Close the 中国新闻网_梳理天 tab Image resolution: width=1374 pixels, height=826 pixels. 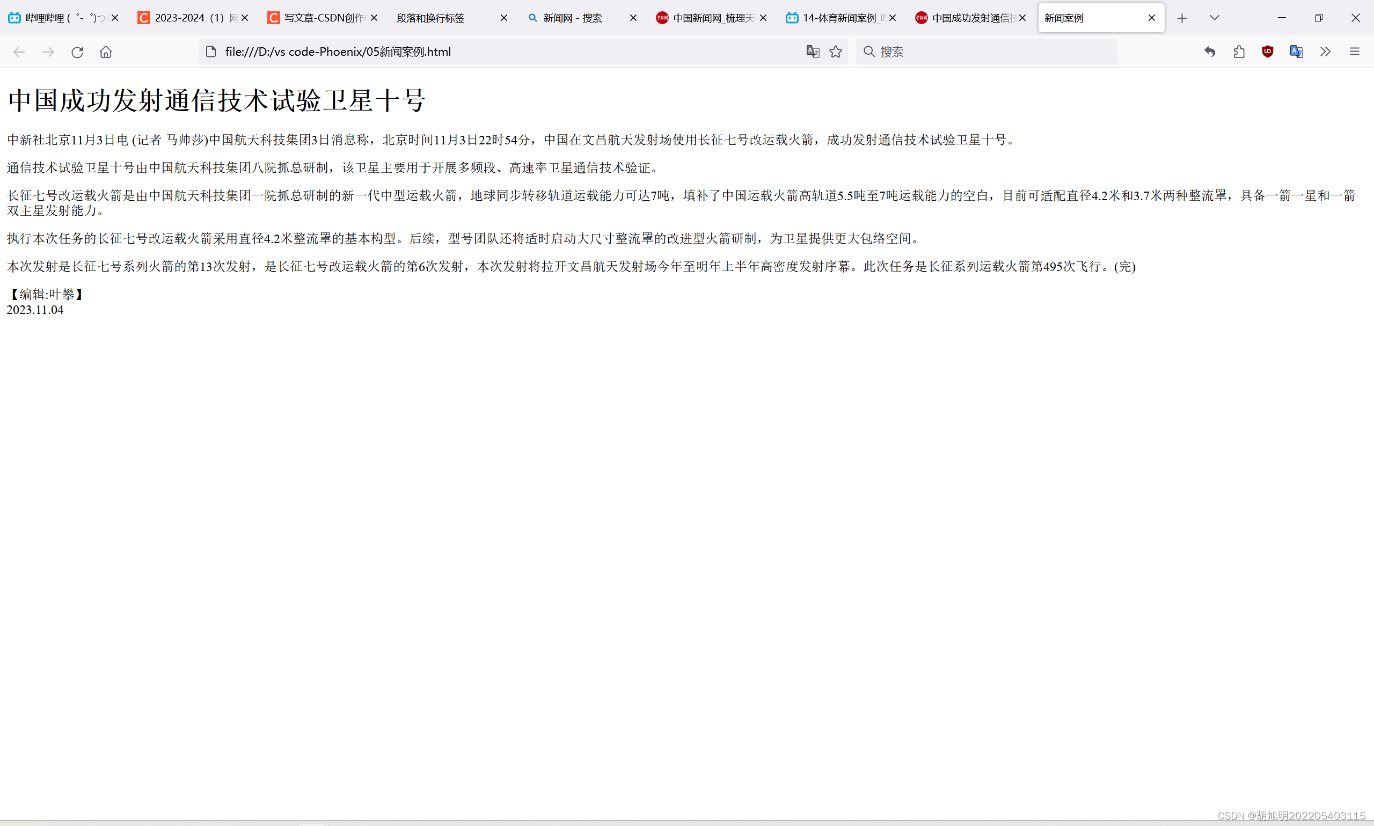(x=763, y=17)
